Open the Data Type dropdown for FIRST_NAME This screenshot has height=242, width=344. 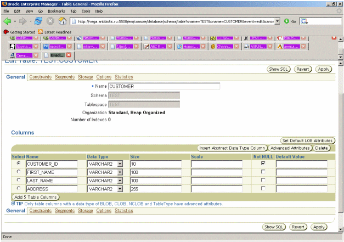pos(120,172)
